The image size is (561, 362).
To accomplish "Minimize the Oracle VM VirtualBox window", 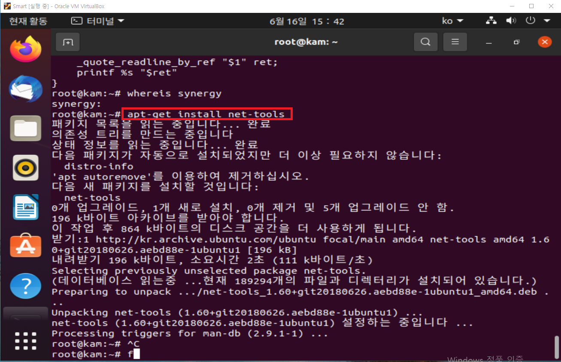I will pyautogui.click(x=512, y=6).
